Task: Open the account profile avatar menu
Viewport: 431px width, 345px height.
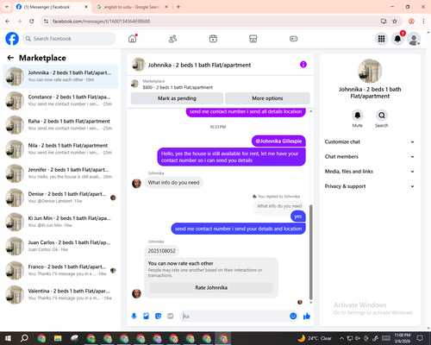Action: pyautogui.click(x=414, y=39)
